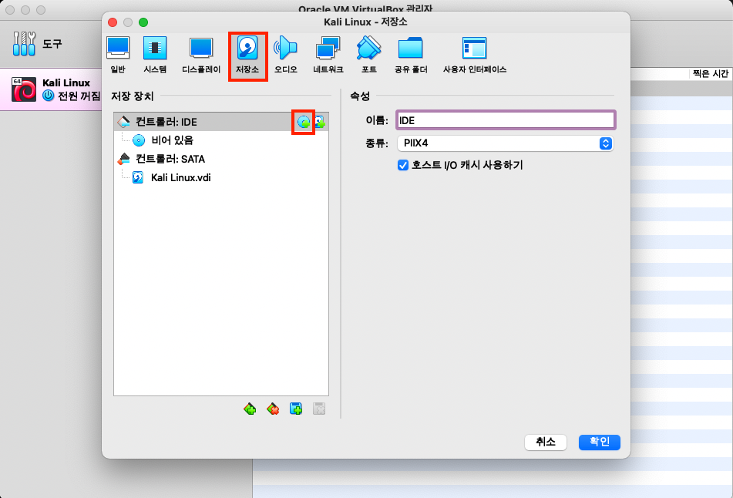The height and width of the screenshot is (498, 733).
Task: Click the remove controller icon below storage list
Action: tap(273, 409)
